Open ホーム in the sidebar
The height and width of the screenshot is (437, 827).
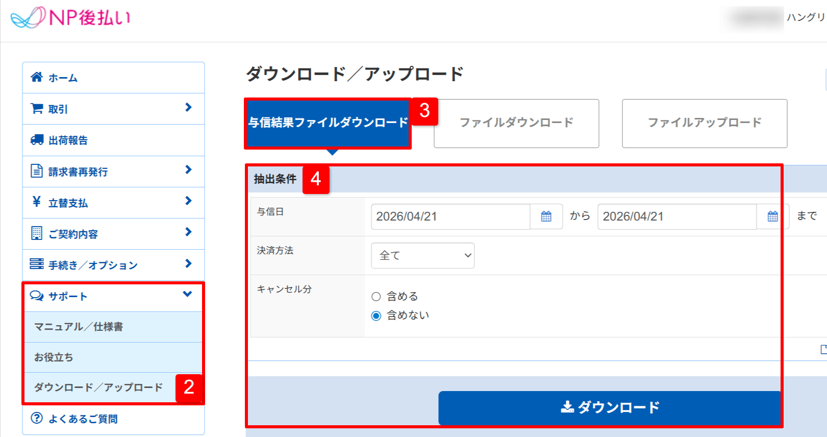click(113, 78)
